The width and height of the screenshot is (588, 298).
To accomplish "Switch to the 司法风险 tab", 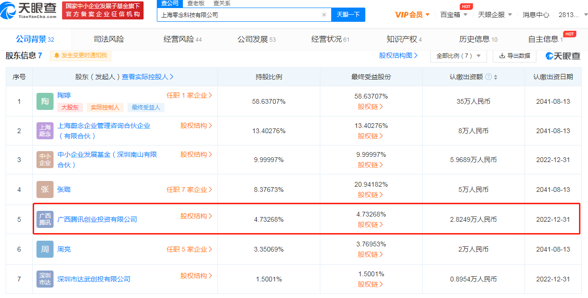I will click(109, 39).
